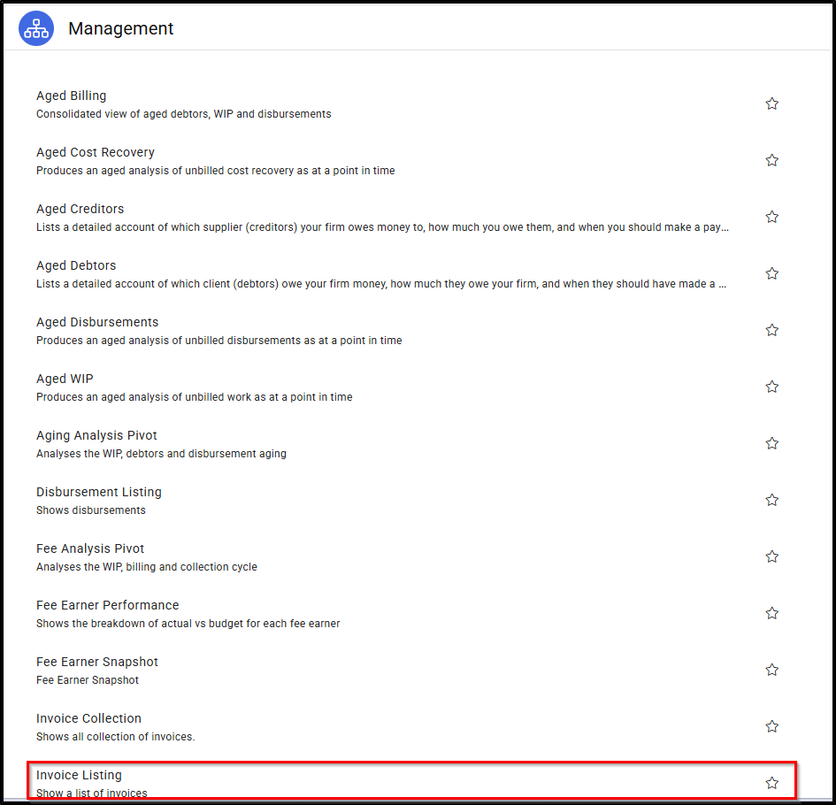This screenshot has height=805, width=836.
Task: Click star beside Aging Analysis Pivot
Action: click(771, 443)
